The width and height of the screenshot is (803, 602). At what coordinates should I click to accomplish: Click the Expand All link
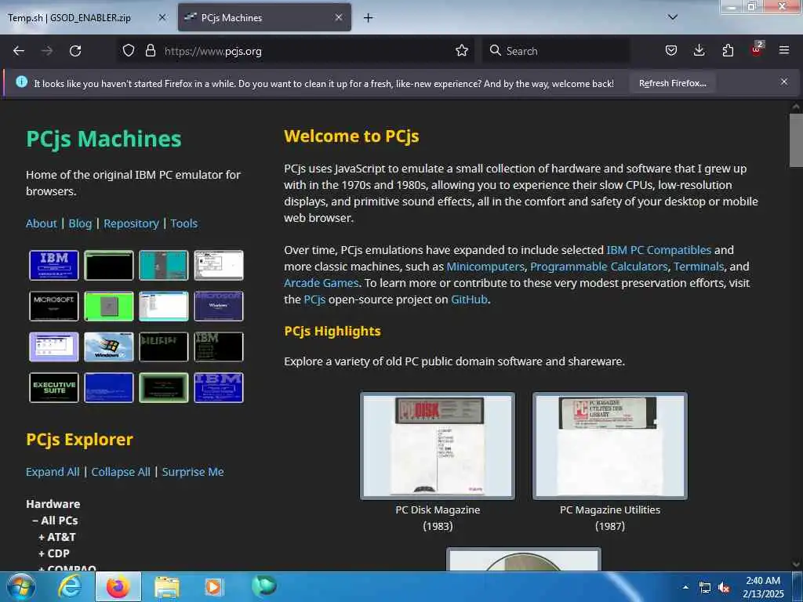[x=53, y=472]
